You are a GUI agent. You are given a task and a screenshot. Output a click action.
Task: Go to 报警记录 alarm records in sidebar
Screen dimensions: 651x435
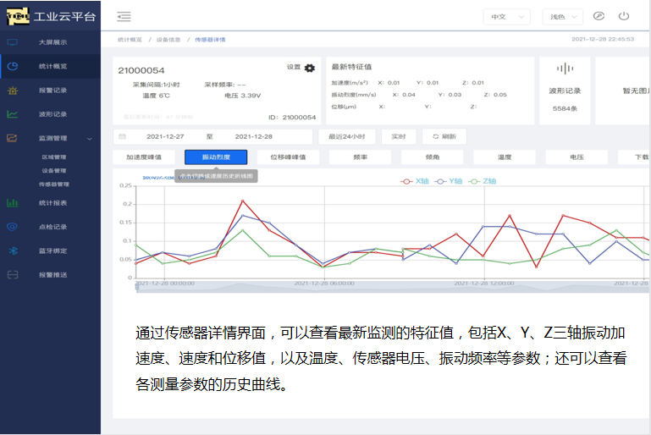[52, 90]
